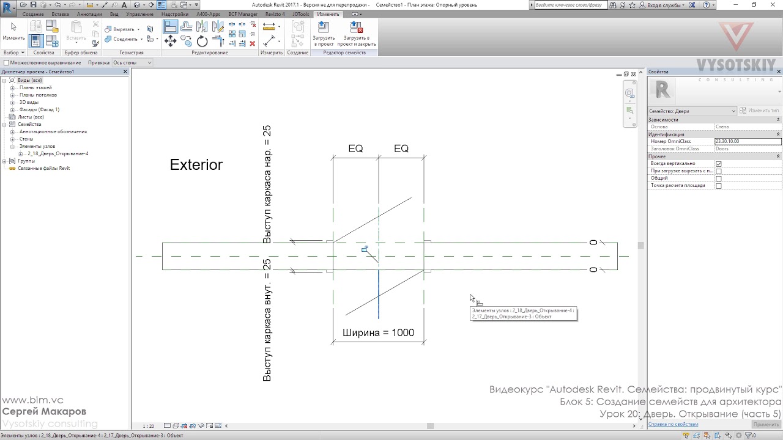
Task: Click the 'Применить' button in Properties
Action: [x=766, y=424]
